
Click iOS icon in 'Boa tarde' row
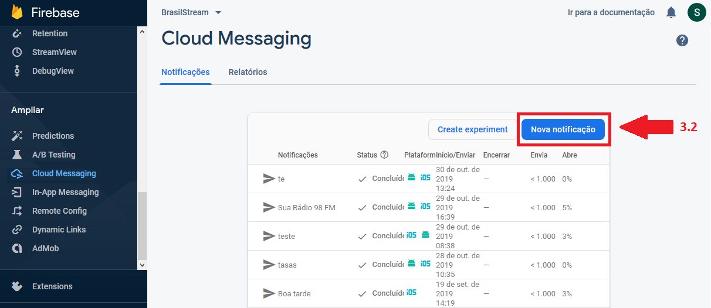click(412, 292)
